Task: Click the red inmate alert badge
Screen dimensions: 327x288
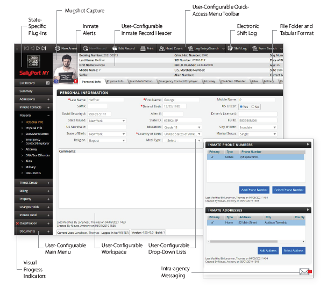Action: click(x=75, y=81)
